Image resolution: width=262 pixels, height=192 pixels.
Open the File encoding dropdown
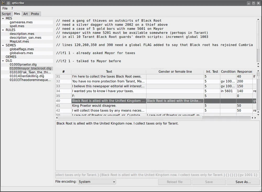coord(97,182)
